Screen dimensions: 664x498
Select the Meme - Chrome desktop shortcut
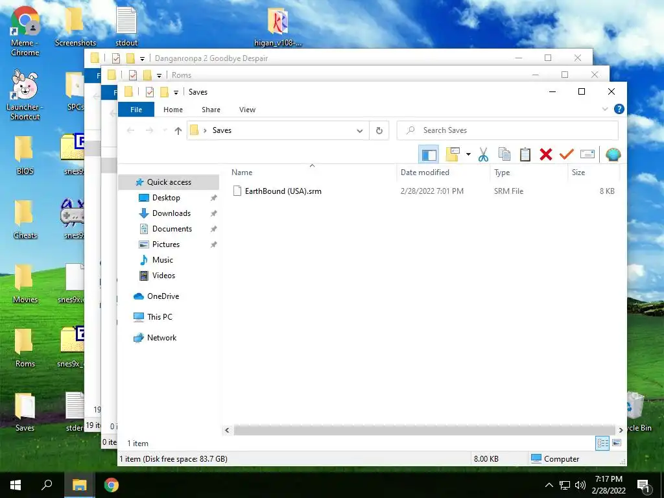[x=25, y=32]
